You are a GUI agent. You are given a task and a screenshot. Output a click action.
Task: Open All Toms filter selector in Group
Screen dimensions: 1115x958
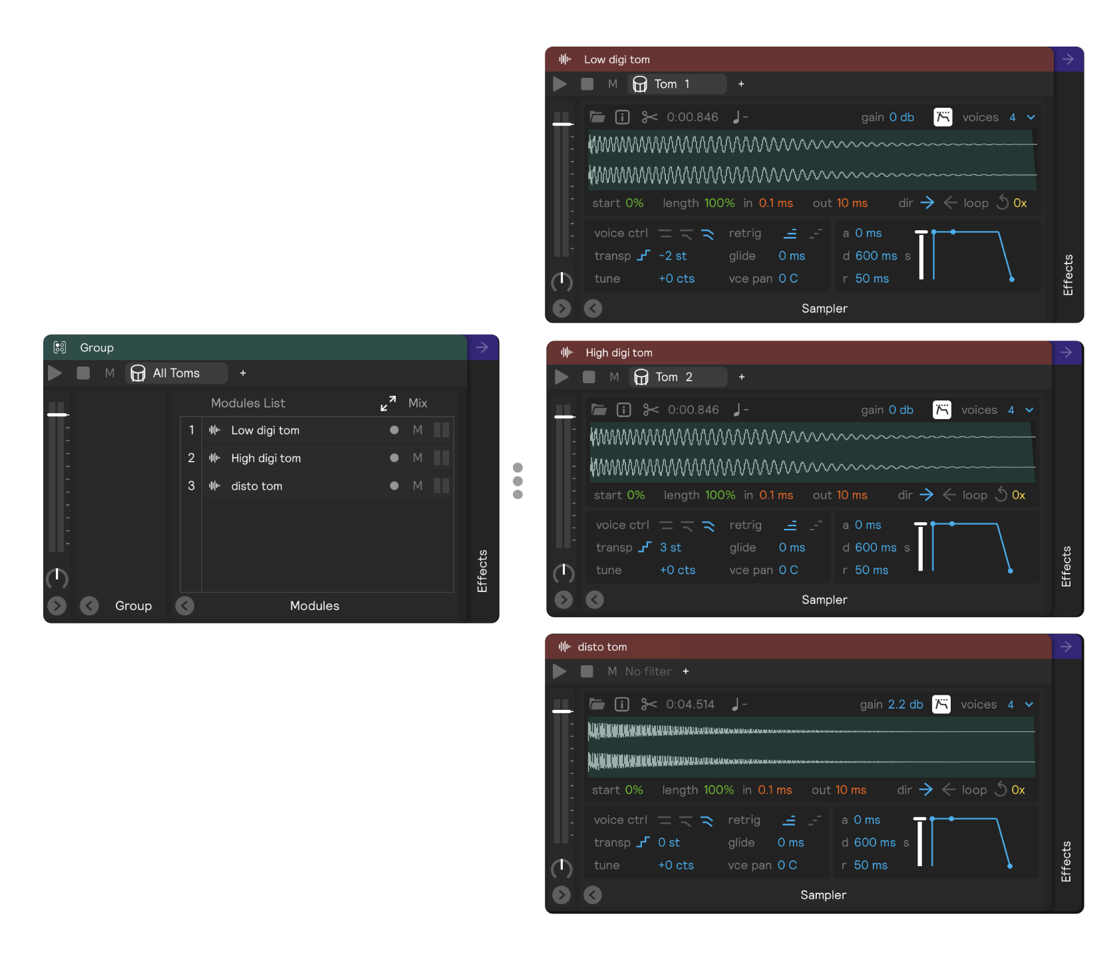click(x=176, y=373)
